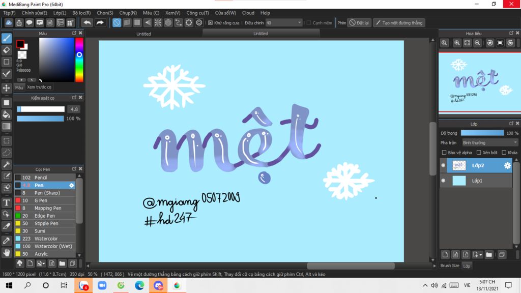The width and height of the screenshot is (521, 293).
Task: Enable radial snap guide
Action: [158, 22]
